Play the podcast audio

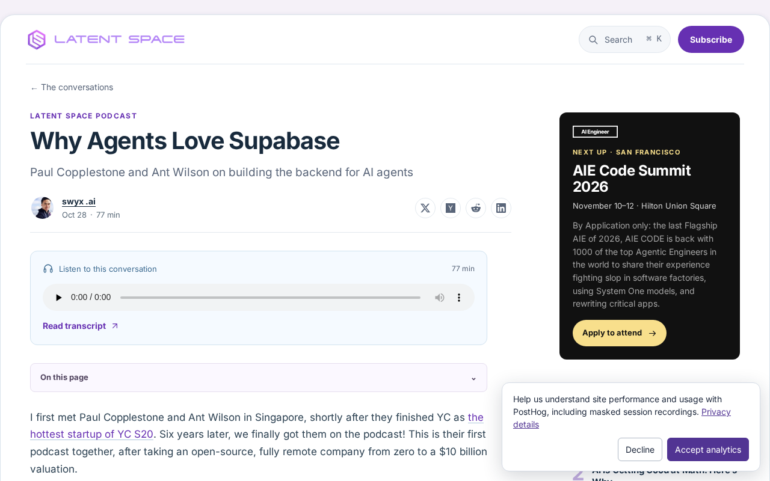[58, 298]
